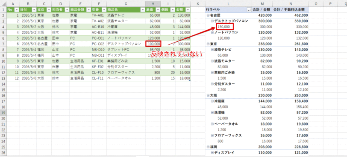Select cell containing KF-E01

pyautogui.click(x=99, y=61)
